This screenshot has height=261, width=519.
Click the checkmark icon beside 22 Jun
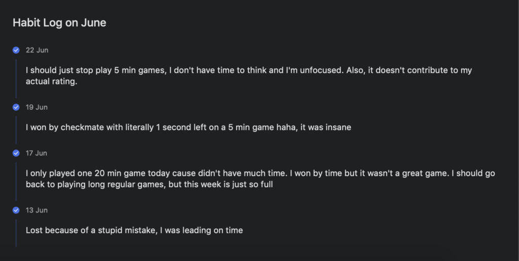click(x=16, y=50)
